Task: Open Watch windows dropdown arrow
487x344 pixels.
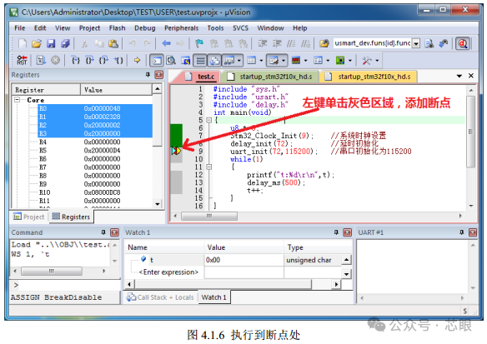Action: [238, 61]
